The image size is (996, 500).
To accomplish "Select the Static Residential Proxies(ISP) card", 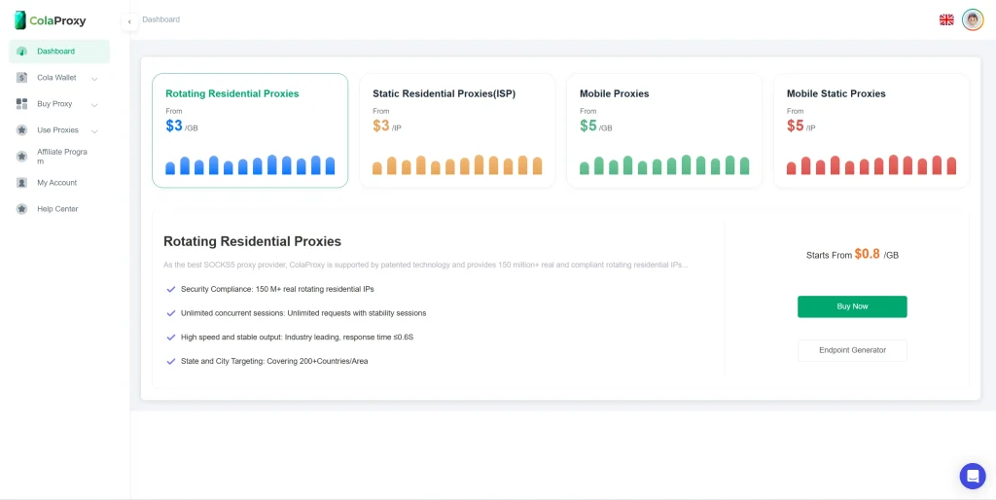I will [457, 130].
